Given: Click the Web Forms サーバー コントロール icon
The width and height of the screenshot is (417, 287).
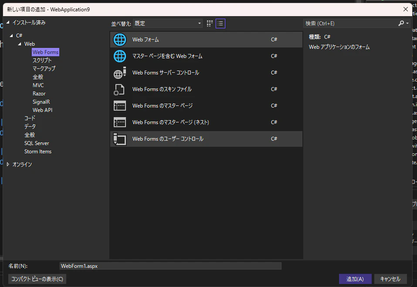Looking at the screenshot, I should pos(120,73).
